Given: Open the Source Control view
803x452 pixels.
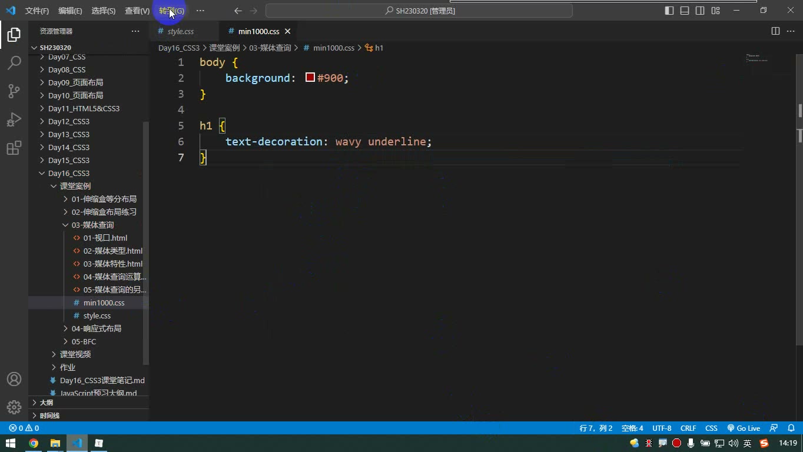Looking at the screenshot, I should pos(14,91).
